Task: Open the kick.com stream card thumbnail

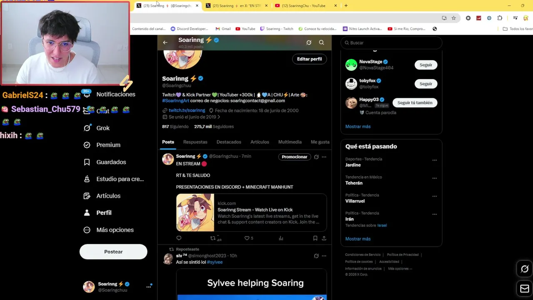Action: tap(195, 212)
